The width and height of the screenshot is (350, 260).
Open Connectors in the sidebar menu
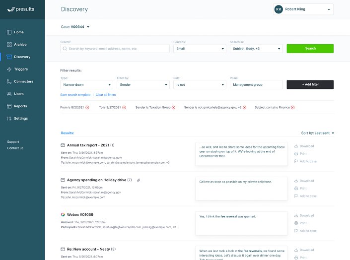23,81
